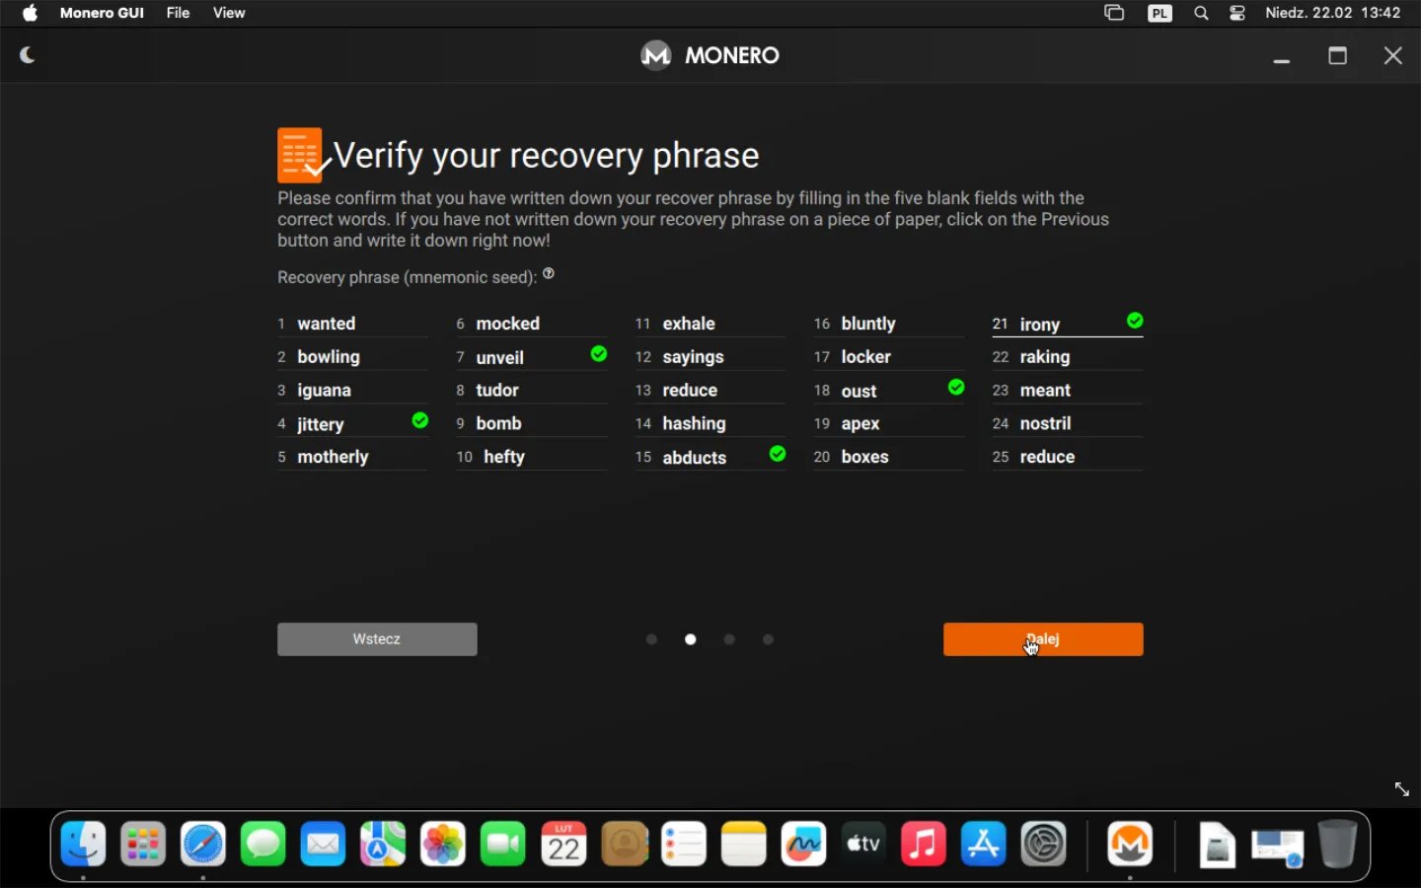Screen dimensions: 1421x888
Task: Click word field 4 containing jittery
Action: [352, 423]
